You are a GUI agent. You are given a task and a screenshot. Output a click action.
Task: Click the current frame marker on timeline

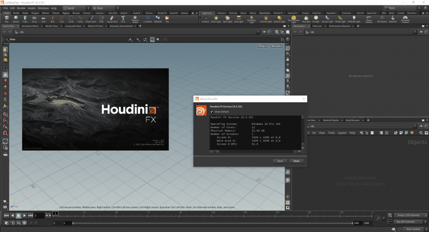coord(56,213)
